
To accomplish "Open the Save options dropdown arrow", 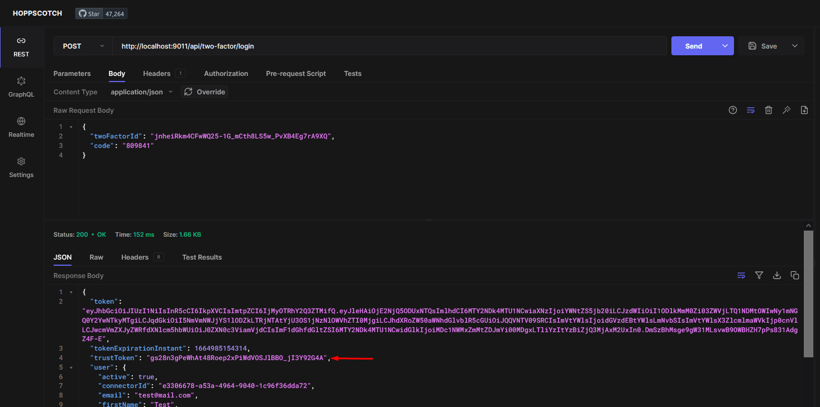I will coord(795,46).
